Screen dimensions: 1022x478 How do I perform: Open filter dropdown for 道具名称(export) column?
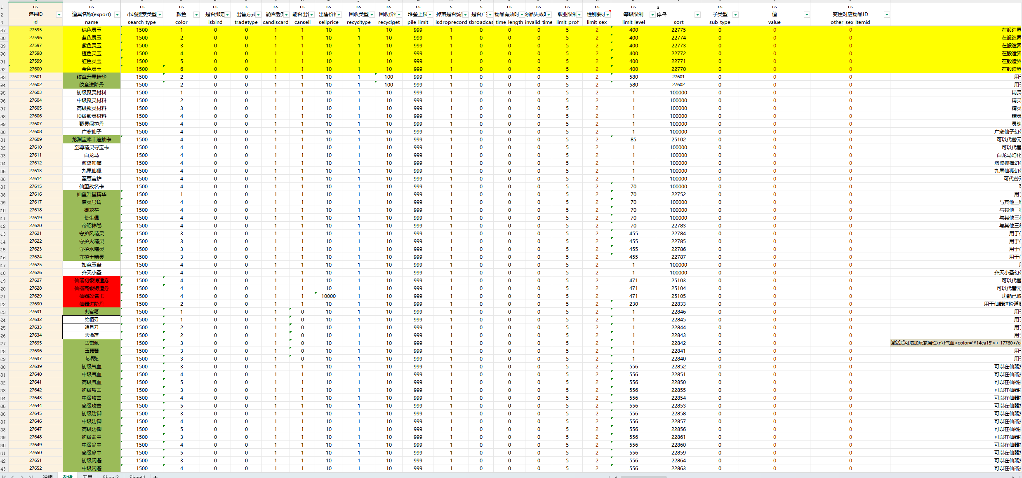click(117, 14)
